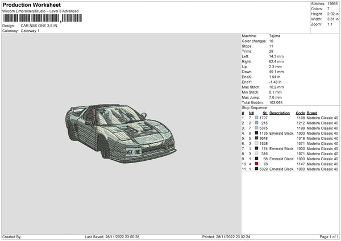This screenshot has width=341, height=241.
Task: Click the Code column header
Action: pos(300,113)
